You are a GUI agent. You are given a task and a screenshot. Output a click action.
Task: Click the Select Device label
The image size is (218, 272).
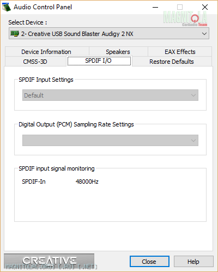click(x=28, y=22)
